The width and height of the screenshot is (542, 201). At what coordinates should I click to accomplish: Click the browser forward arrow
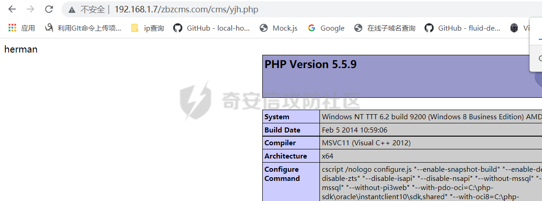click(x=31, y=9)
